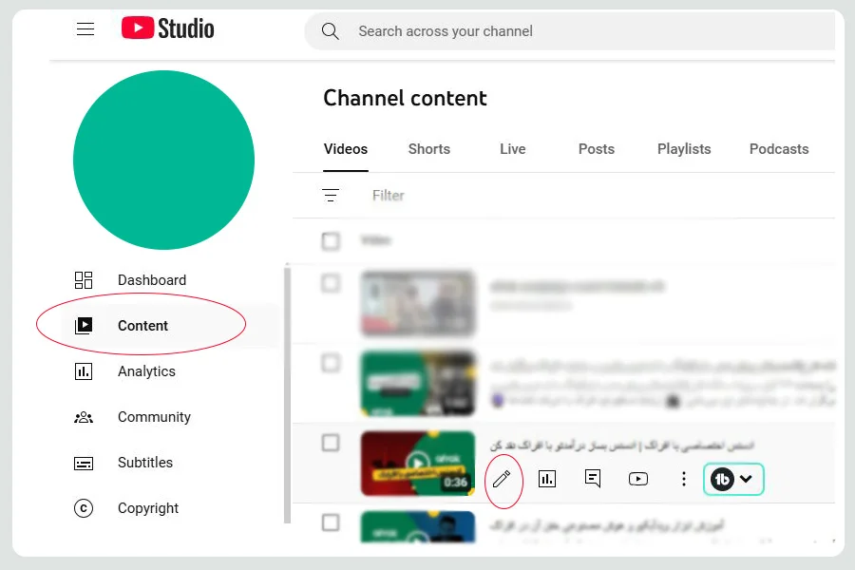The width and height of the screenshot is (855, 570).
Task: Click the red 0:36 video thumbnail
Action: tap(418, 463)
